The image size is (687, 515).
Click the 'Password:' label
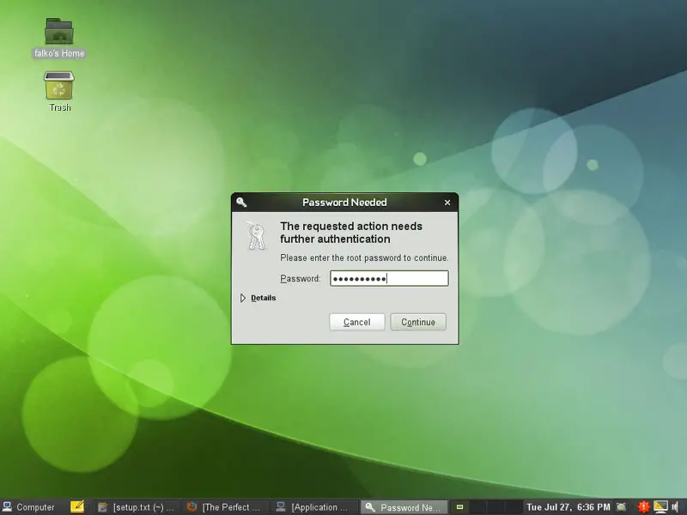[301, 278]
